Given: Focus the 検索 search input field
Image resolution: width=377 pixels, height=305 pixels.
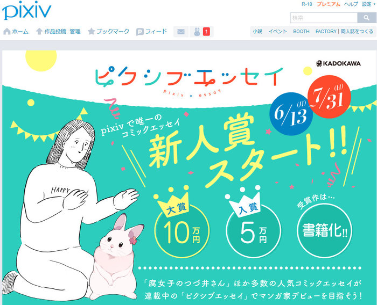Looking at the screenshot, I should pyautogui.click(x=324, y=18).
